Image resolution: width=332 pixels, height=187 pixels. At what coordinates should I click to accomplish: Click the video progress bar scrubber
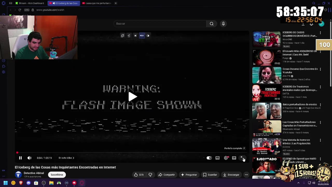pyautogui.click(x=17, y=153)
